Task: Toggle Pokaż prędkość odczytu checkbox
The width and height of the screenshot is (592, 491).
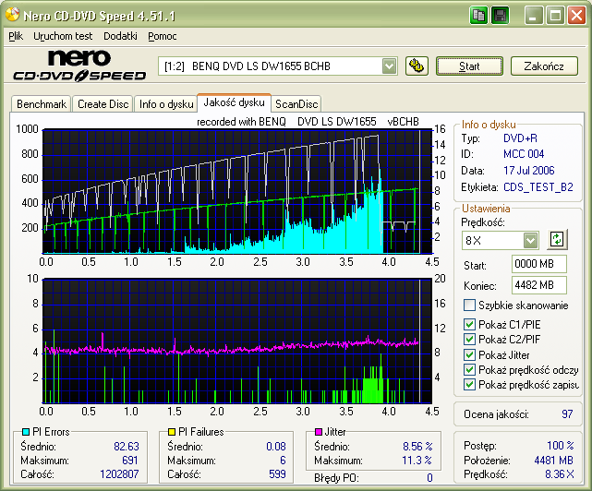Action: 469,370
